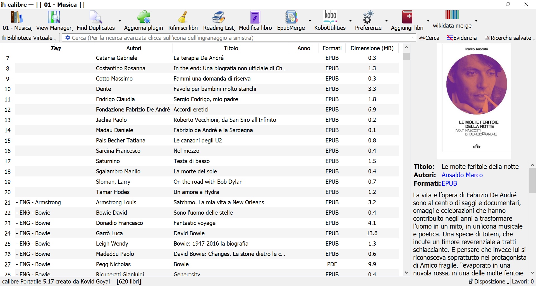
Task: Click the PDF format cell for Bowie
Action: [332, 264]
